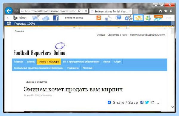The image size is (179, 116).
Task: Click the search magnifier in address bar
Action: 79,11
